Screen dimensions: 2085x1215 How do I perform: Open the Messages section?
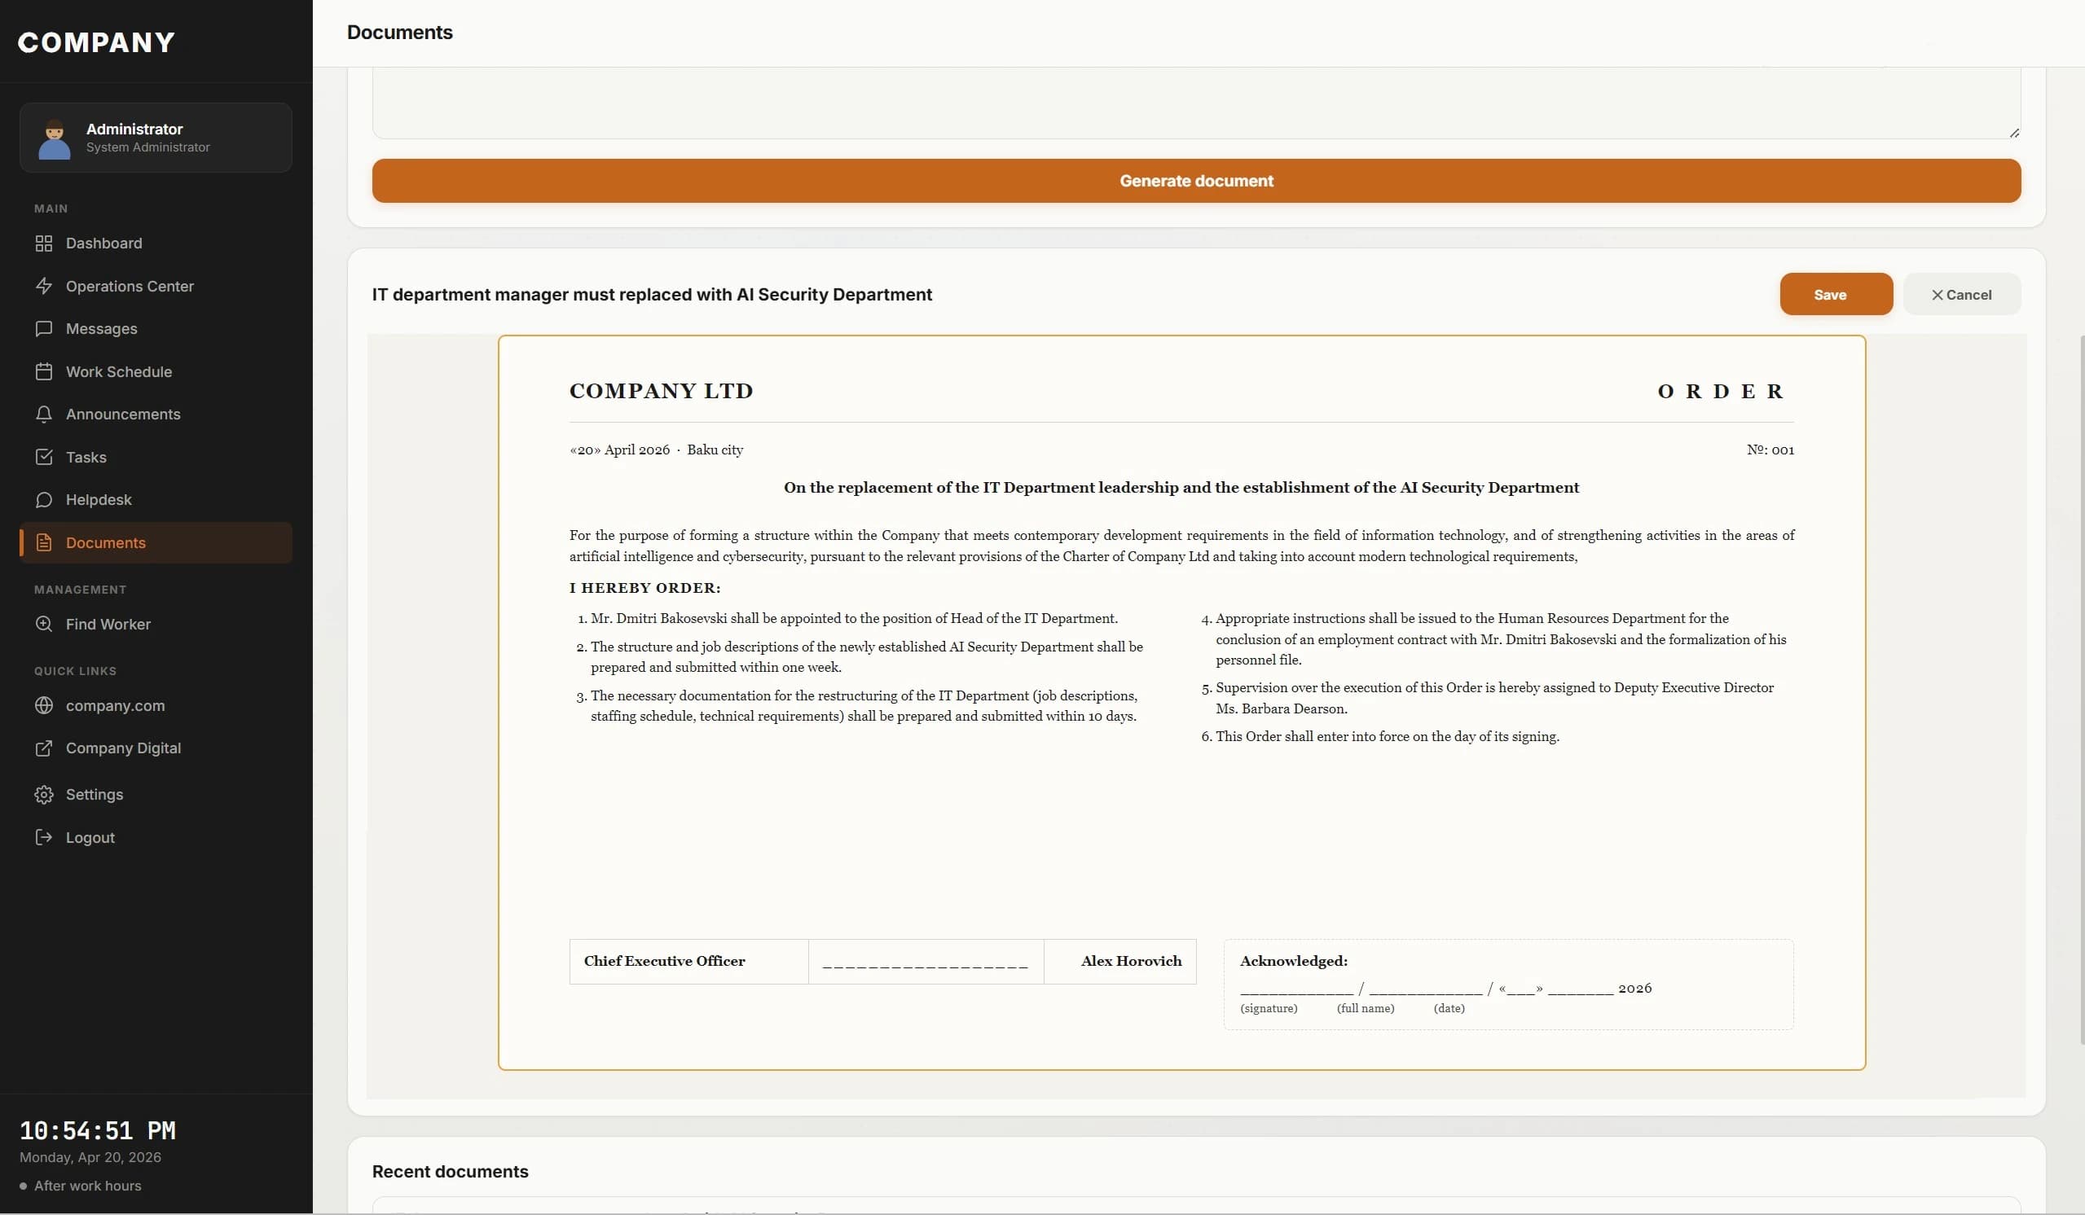tap(156, 328)
